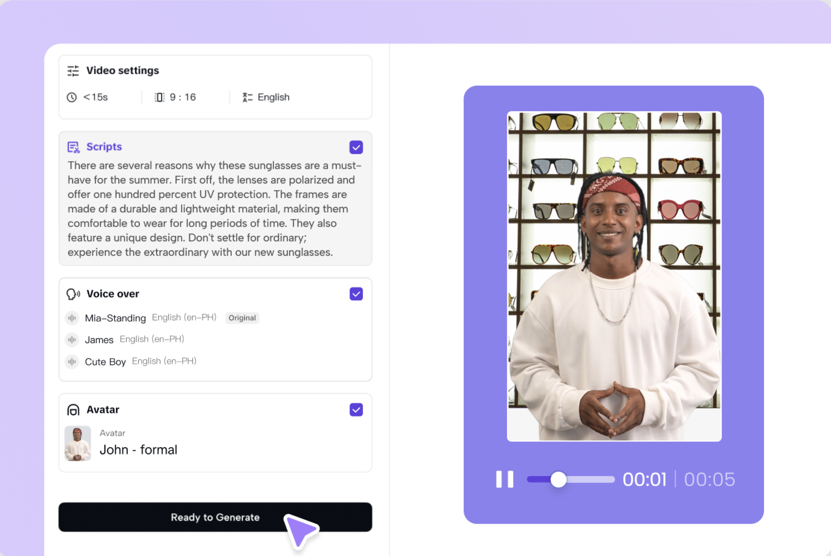Click the clock duration icon
The image size is (831, 556).
click(72, 97)
